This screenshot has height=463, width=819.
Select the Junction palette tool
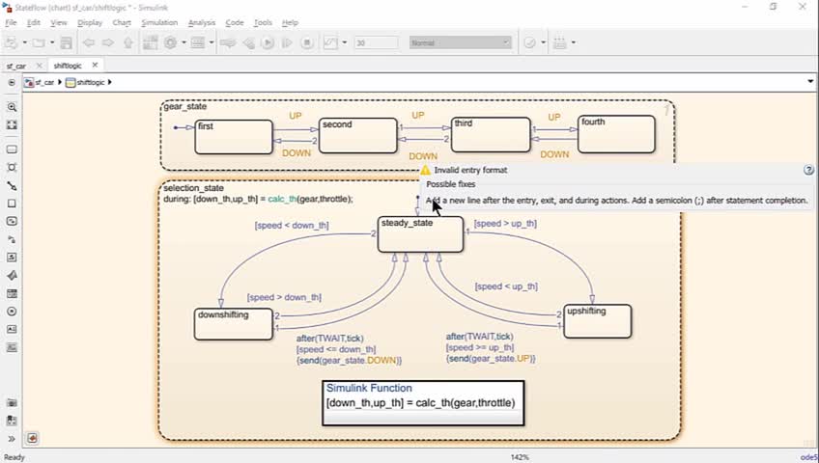[x=12, y=168]
